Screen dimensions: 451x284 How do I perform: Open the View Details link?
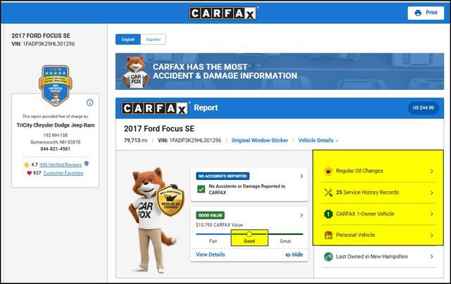[x=210, y=254]
